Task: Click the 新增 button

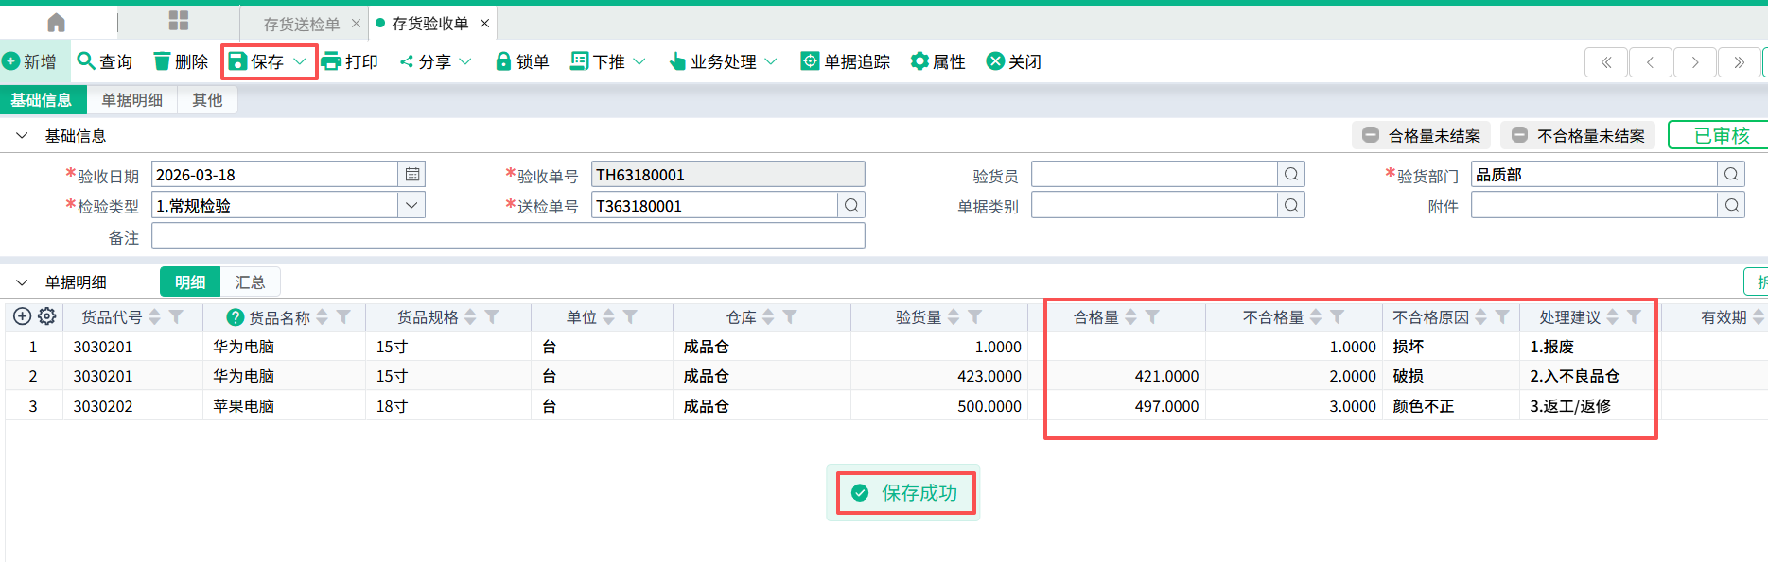Action: click(30, 61)
